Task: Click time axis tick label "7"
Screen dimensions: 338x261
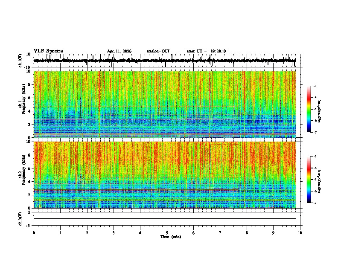Action: 220,233
